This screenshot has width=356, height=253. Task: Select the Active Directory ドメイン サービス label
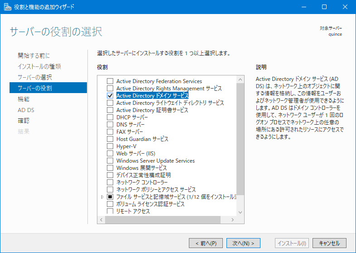point(152,96)
